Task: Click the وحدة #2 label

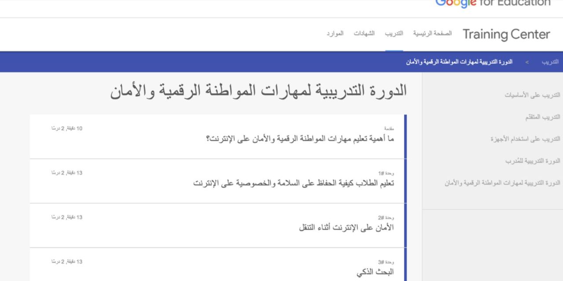Action: [x=386, y=217]
